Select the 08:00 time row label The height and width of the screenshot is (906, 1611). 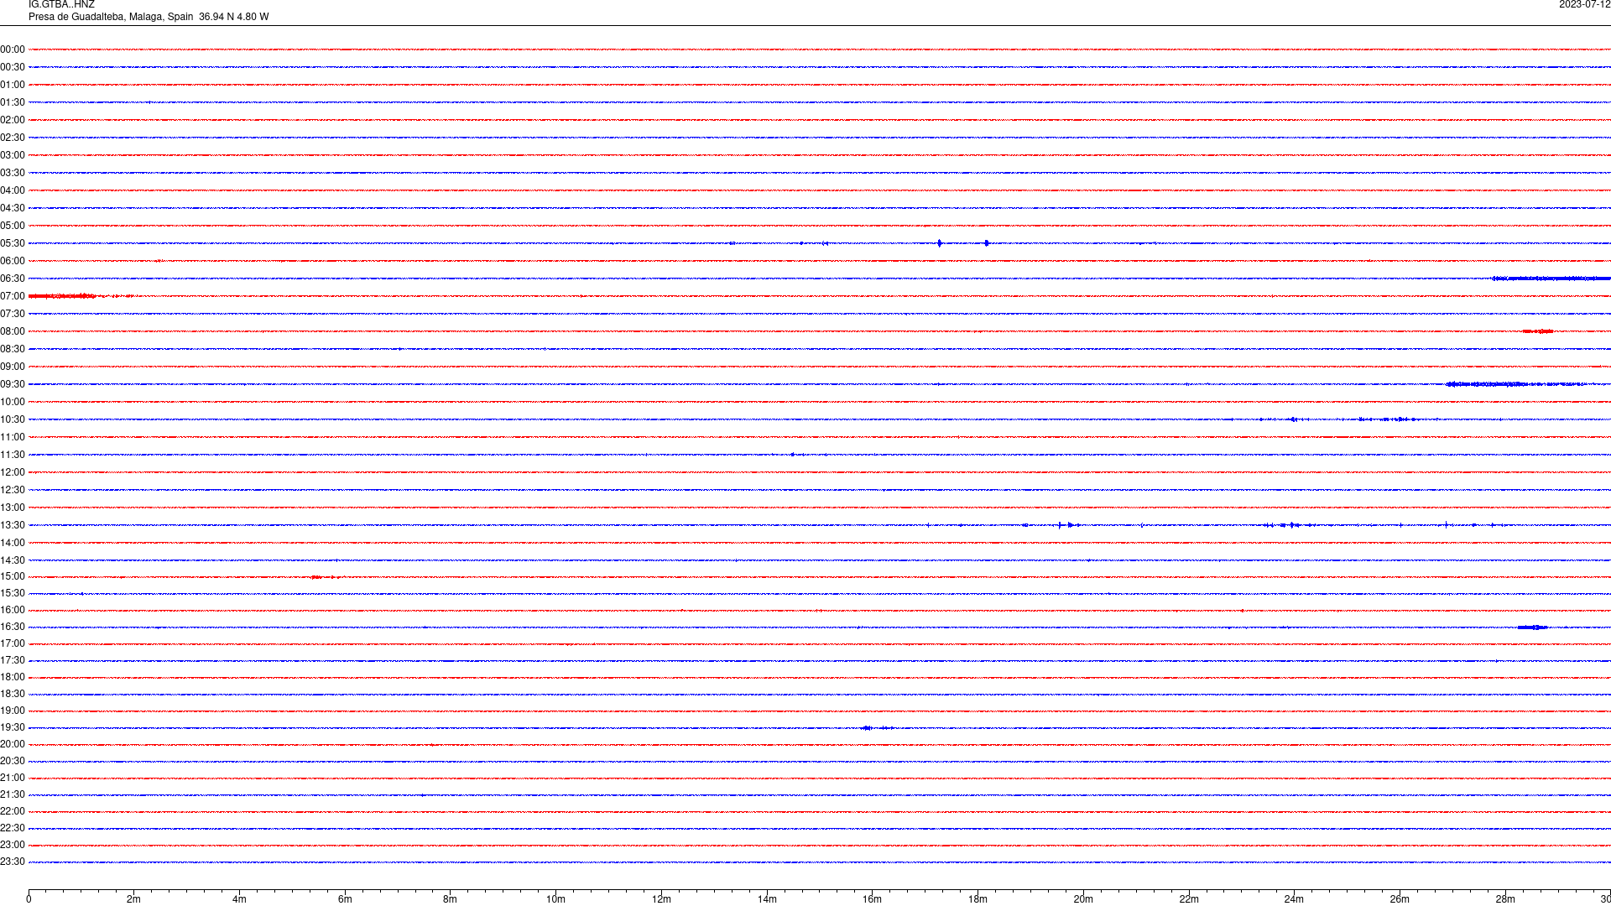point(13,331)
